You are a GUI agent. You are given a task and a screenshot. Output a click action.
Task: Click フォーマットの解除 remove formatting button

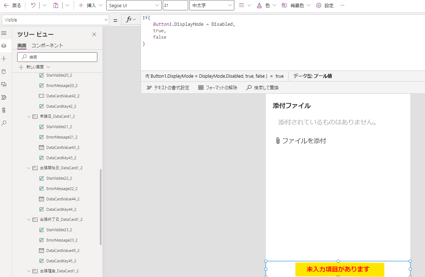click(x=218, y=88)
